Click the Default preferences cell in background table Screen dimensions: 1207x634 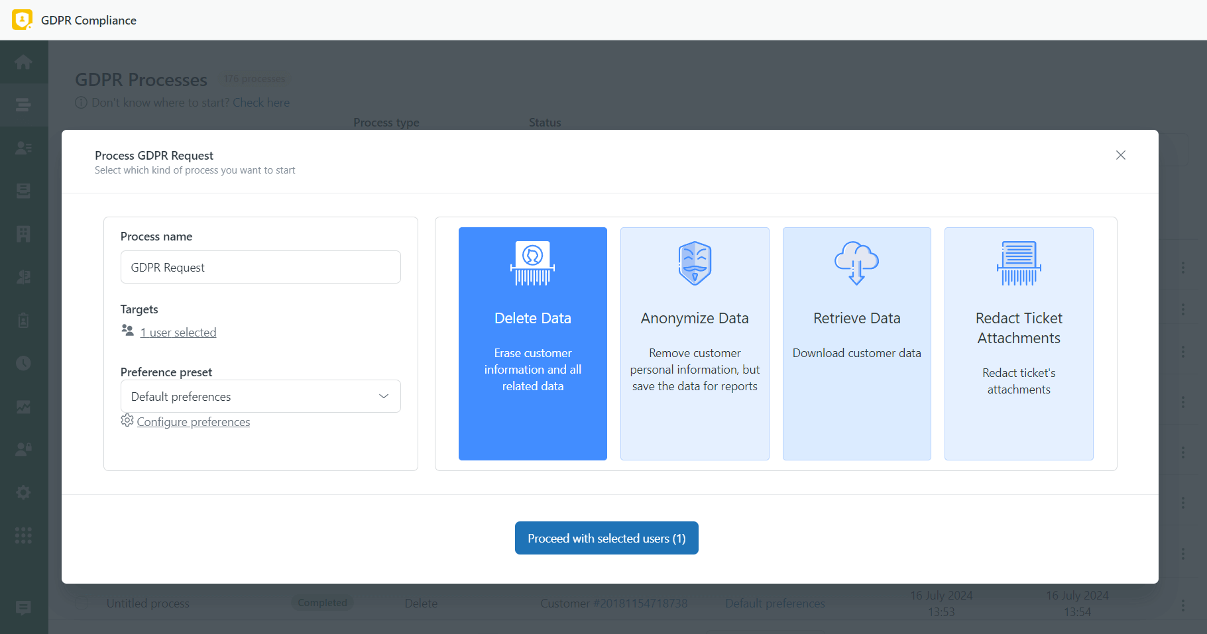(775, 604)
